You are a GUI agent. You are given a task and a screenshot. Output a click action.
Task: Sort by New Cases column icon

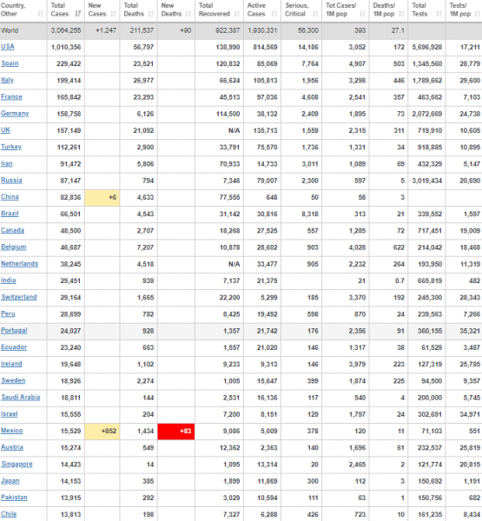coord(114,14)
